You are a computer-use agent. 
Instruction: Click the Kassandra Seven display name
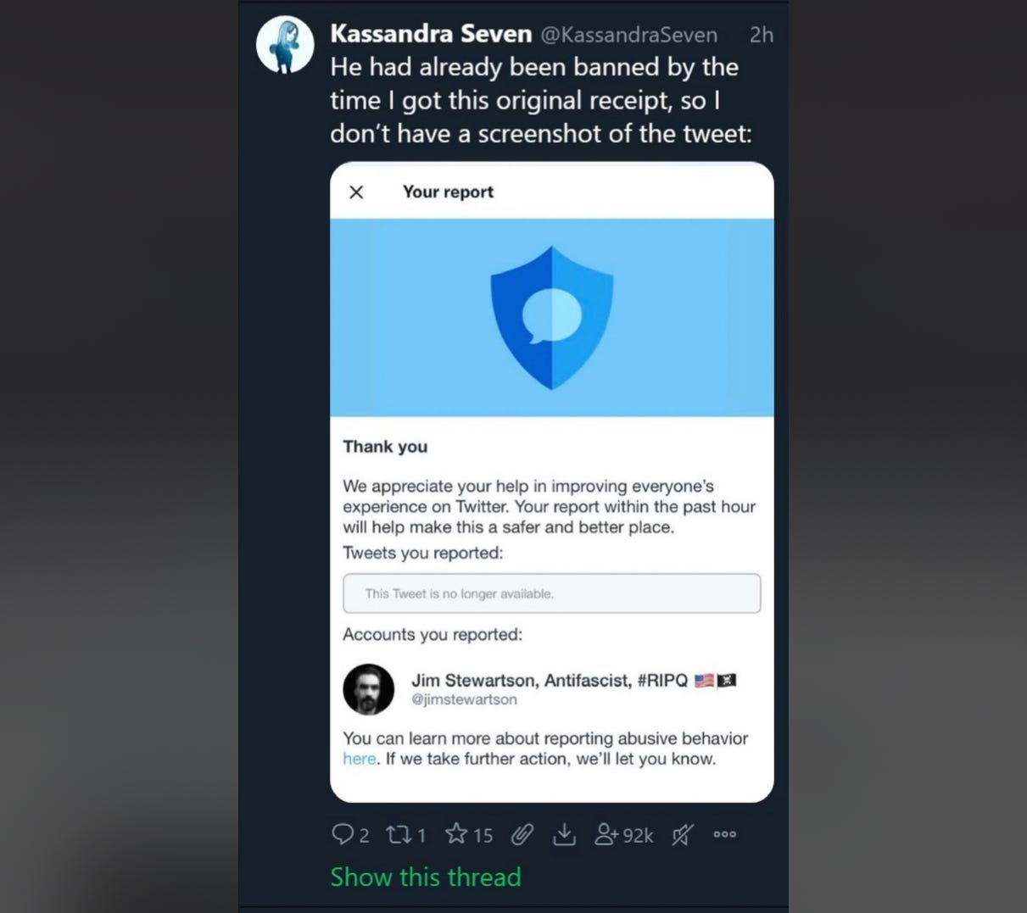pyautogui.click(x=431, y=34)
